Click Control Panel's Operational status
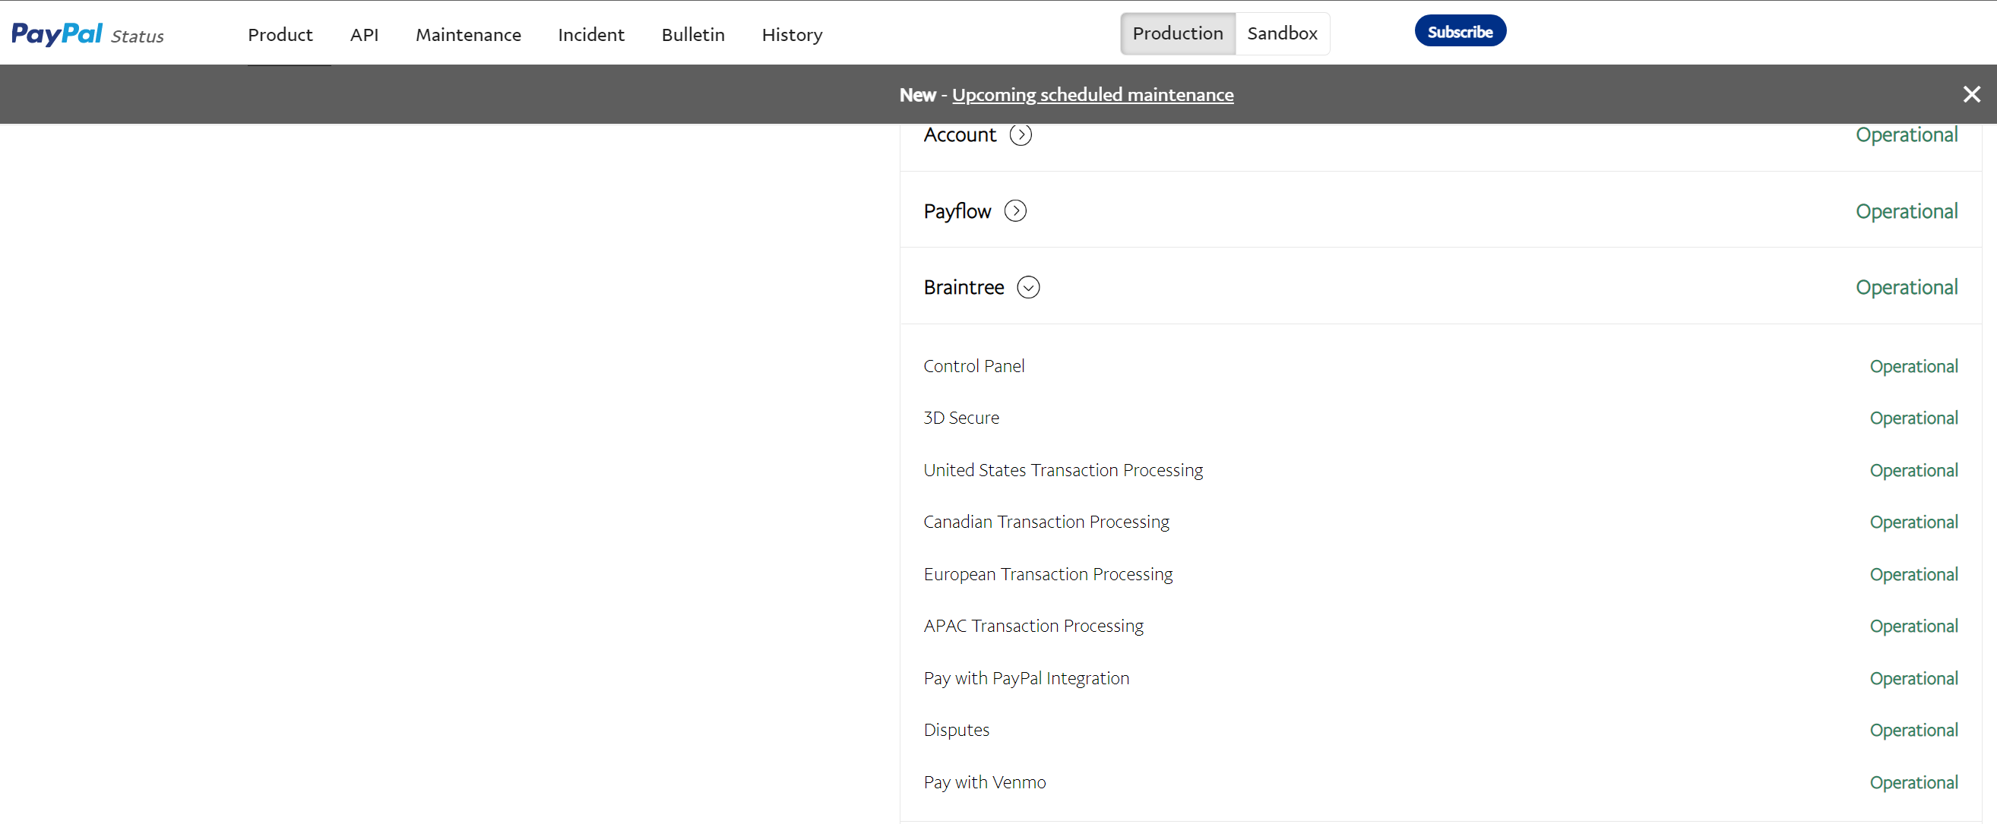1997x824 pixels. click(1913, 366)
